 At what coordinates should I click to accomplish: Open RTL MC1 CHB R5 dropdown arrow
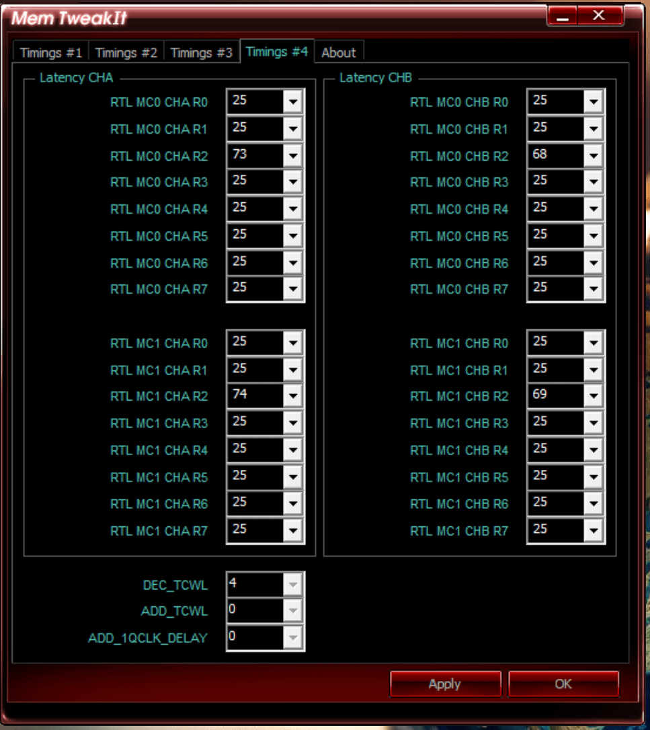tap(594, 477)
